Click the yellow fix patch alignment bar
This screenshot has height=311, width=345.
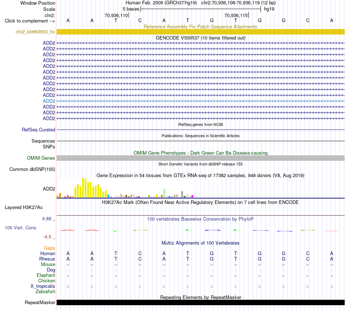point(200,32)
